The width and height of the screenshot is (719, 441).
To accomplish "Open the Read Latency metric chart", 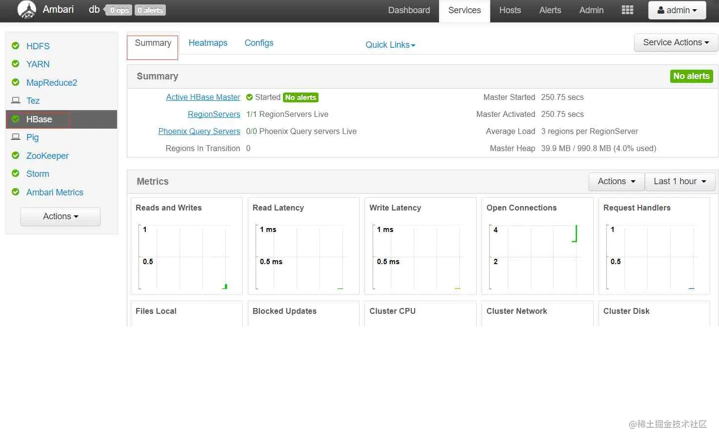I will pyautogui.click(x=303, y=246).
